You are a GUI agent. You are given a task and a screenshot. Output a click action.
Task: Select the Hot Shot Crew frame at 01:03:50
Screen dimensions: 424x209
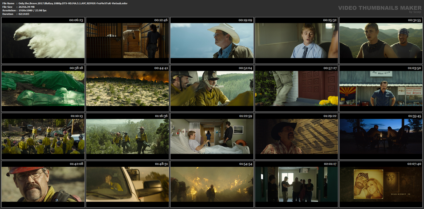(381, 88)
